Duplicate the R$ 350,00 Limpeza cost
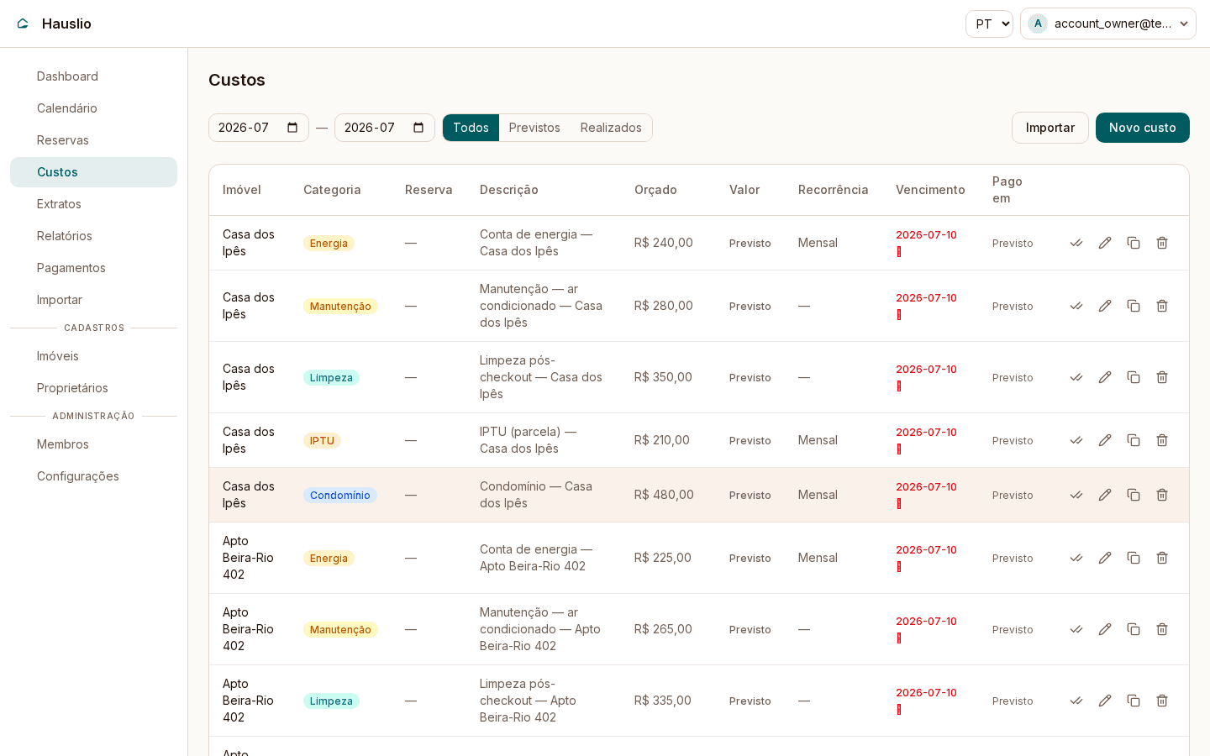The image size is (1210, 756). click(x=1134, y=377)
